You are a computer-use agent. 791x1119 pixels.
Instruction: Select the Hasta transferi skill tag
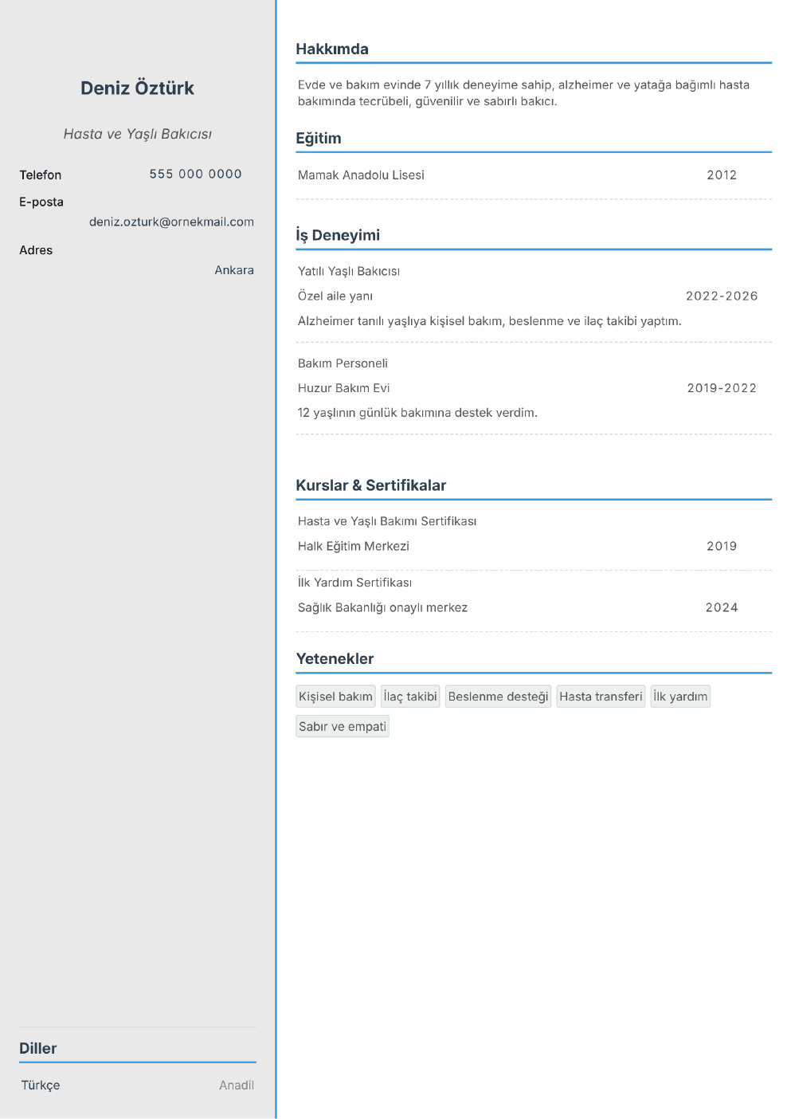pos(601,697)
